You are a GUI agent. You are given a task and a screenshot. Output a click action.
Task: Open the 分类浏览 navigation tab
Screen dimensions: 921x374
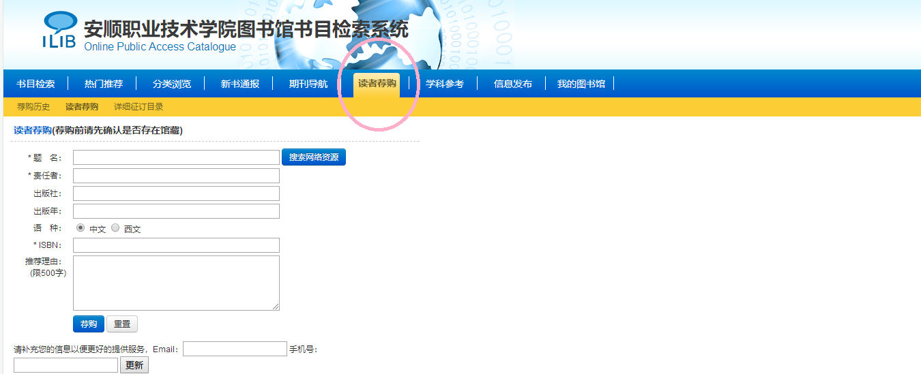(172, 84)
